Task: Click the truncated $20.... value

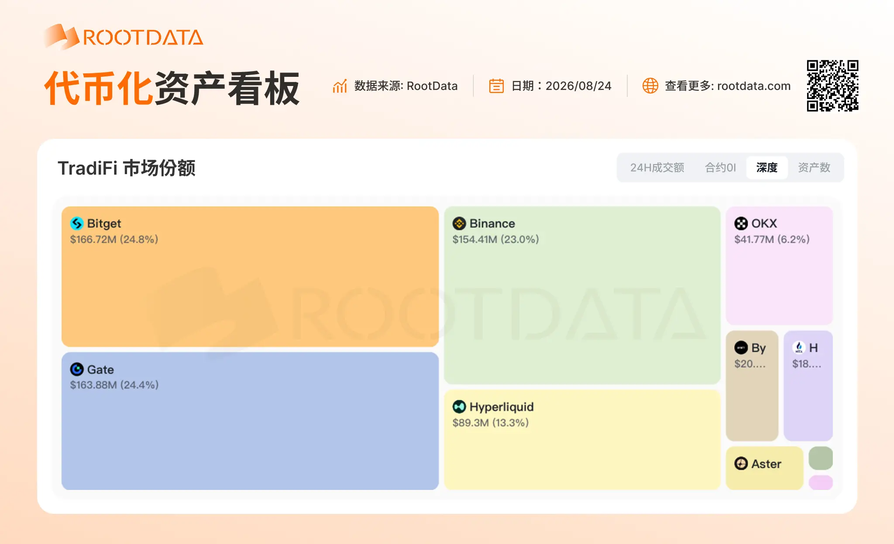Action: (x=750, y=364)
